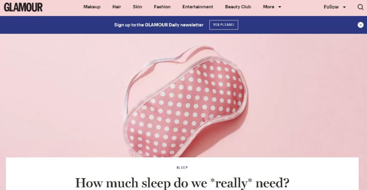Open the Hair section
Screen dimensions: 367x190
pyautogui.click(x=116, y=7)
